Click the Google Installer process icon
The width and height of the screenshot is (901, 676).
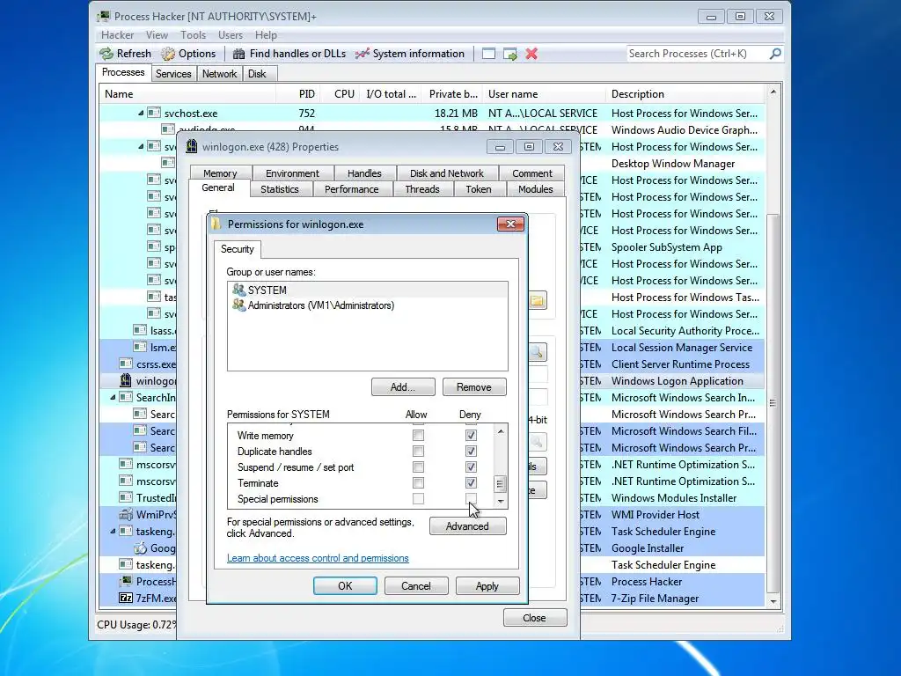tap(140, 547)
